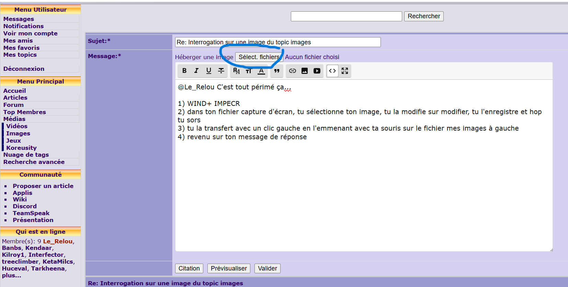Apply strikethrough formatting
Image resolution: width=568 pixels, height=287 pixels.
(x=221, y=71)
